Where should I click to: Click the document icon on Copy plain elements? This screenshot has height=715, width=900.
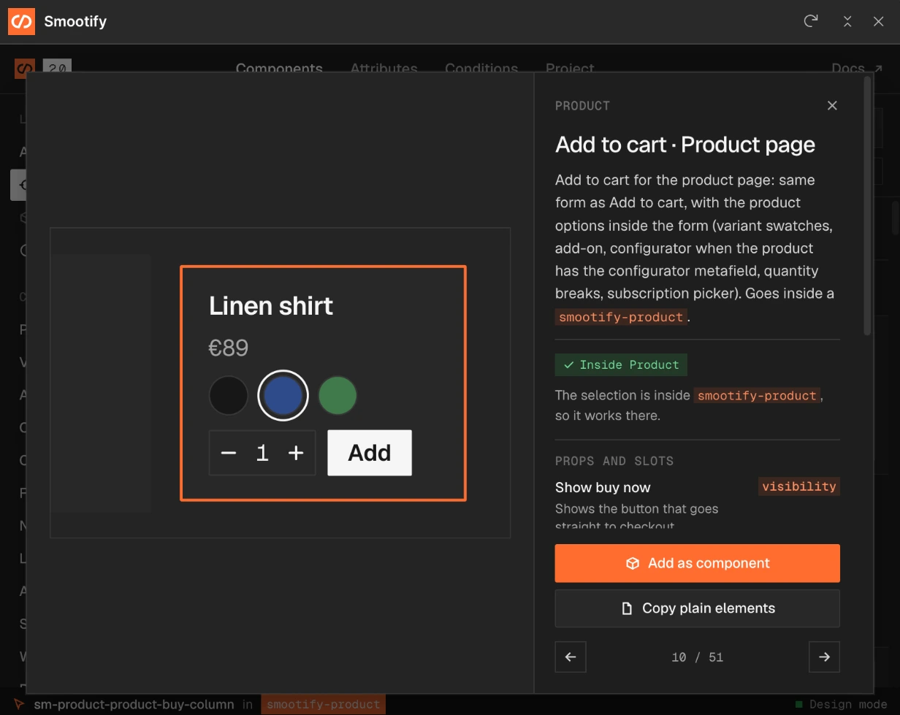click(x=627, y=608)
